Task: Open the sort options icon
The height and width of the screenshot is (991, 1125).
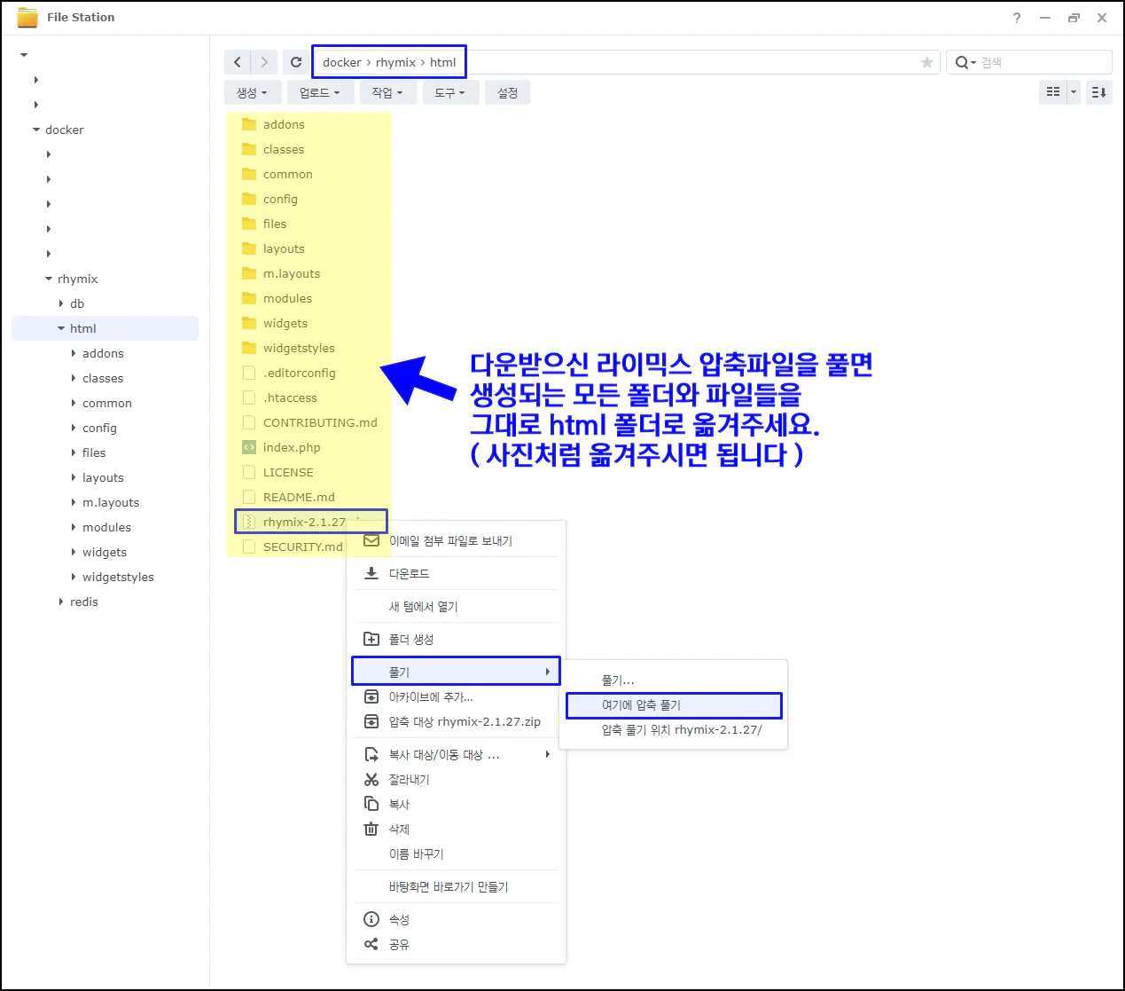Action: [1098, 92]
